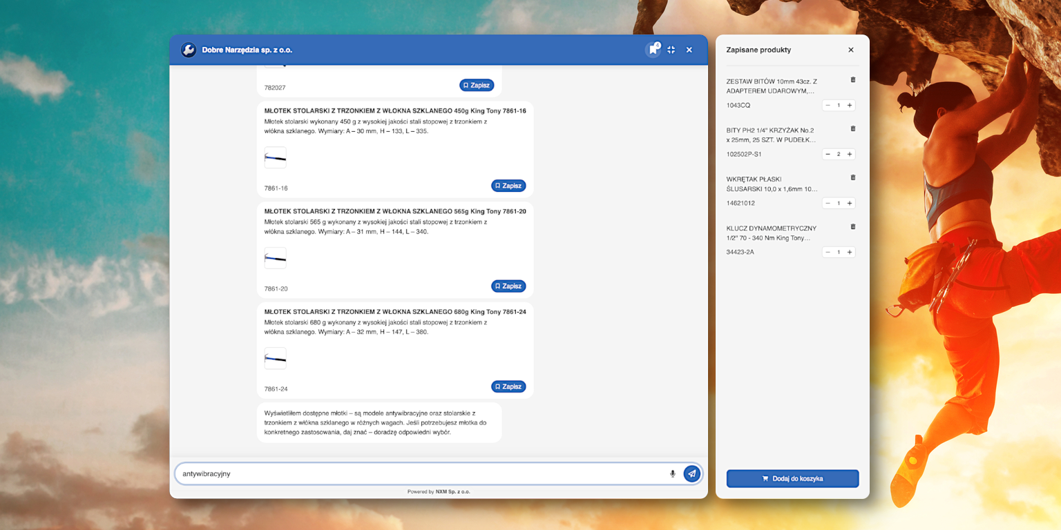Click Zapisz for product 782027

[477, 86]
